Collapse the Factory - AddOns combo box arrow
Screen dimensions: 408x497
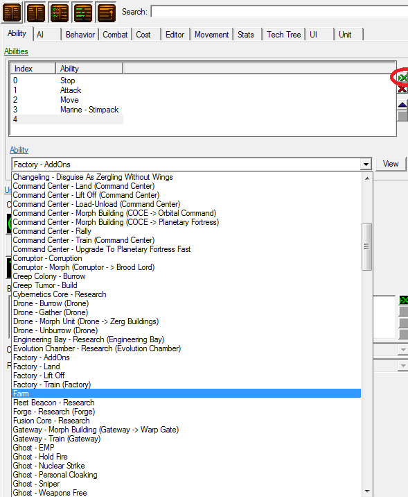click(366, 165)
